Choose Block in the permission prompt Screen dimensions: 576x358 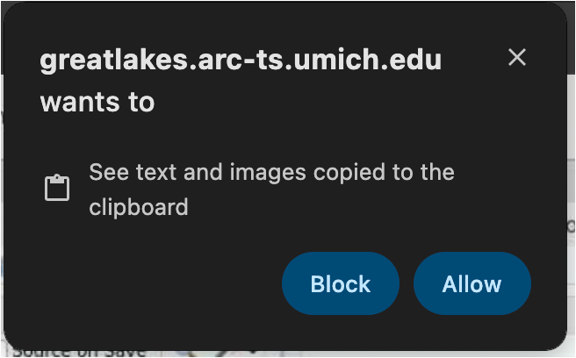point(341,283)
